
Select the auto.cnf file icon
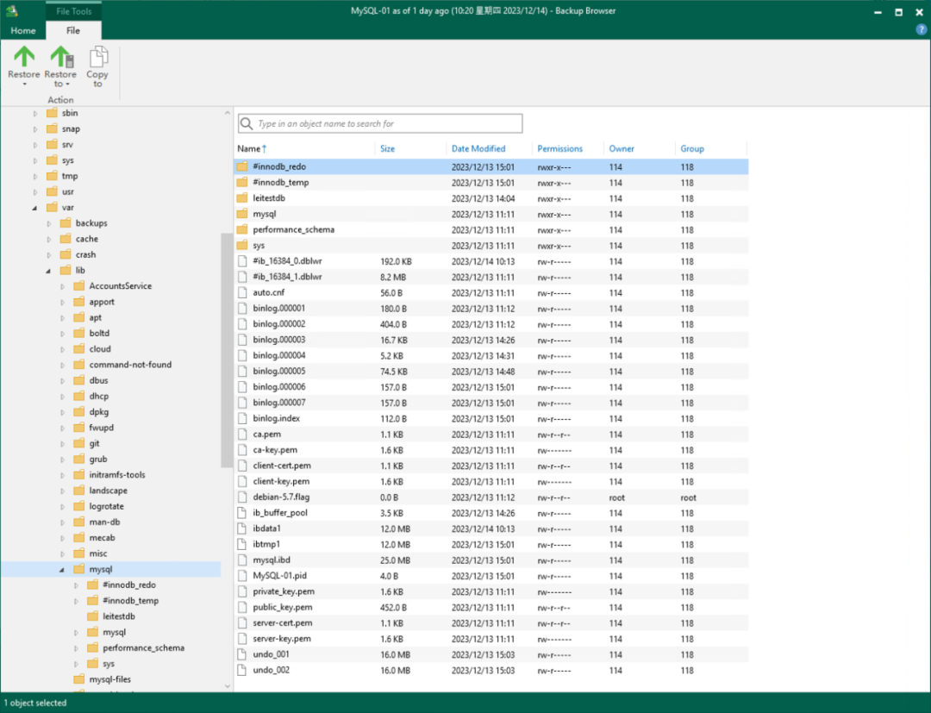(242, 292)
